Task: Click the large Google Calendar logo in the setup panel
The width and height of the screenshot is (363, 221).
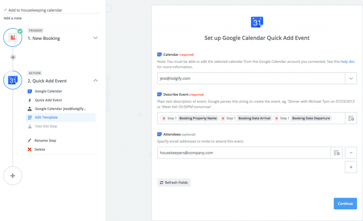Action: point(257,22)
